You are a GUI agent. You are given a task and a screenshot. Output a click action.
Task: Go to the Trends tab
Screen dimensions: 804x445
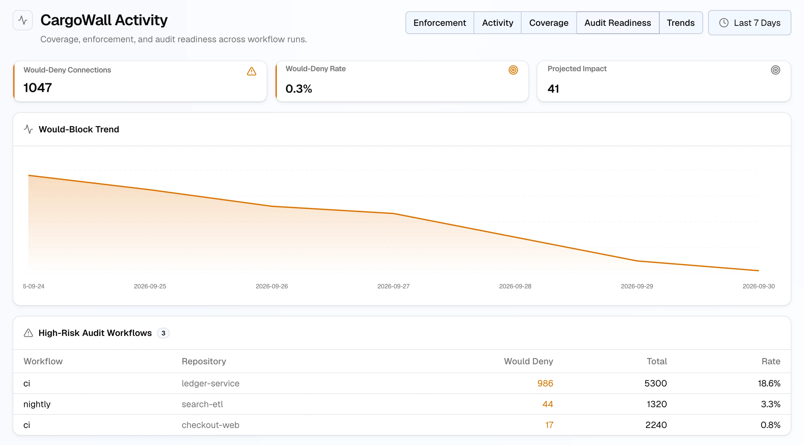(x=681, y=23)
